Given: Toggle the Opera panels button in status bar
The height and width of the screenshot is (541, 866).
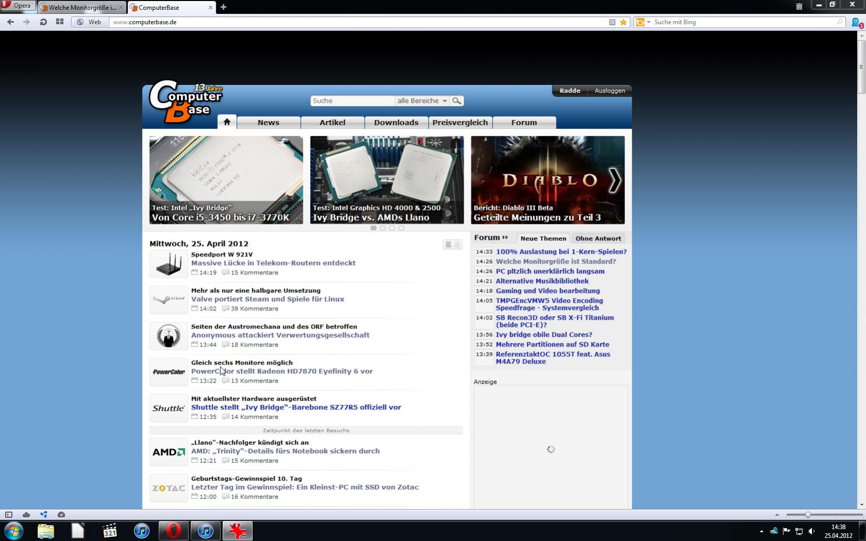Looking at the screenshot, I should pyautogui.click(x=9, y=515).
